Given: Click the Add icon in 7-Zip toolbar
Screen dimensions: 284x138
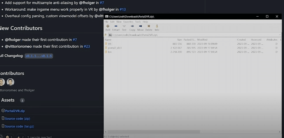Looking at the screenshot, I should point(108,26).
